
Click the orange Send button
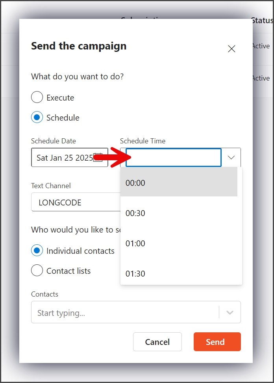[217, 341]
